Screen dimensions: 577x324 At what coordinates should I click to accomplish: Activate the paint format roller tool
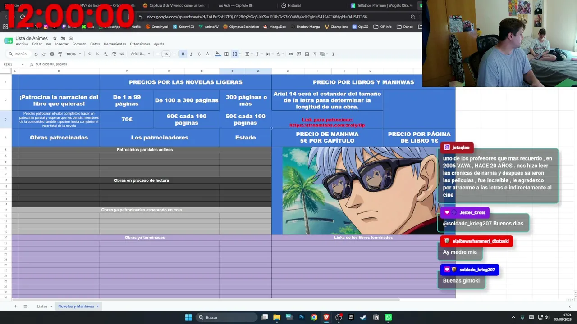point(60,54)
